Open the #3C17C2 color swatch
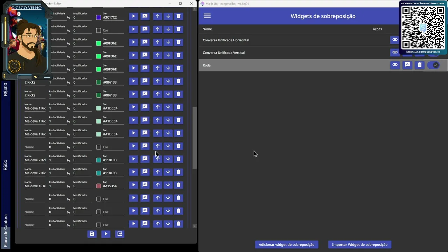Screen dimensions: 448x252 98,17
